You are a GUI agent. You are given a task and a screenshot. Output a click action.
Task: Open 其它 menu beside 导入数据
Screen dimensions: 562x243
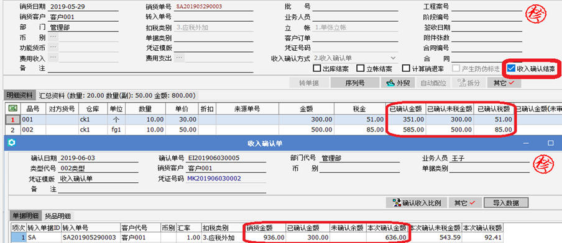click(465, 203)
